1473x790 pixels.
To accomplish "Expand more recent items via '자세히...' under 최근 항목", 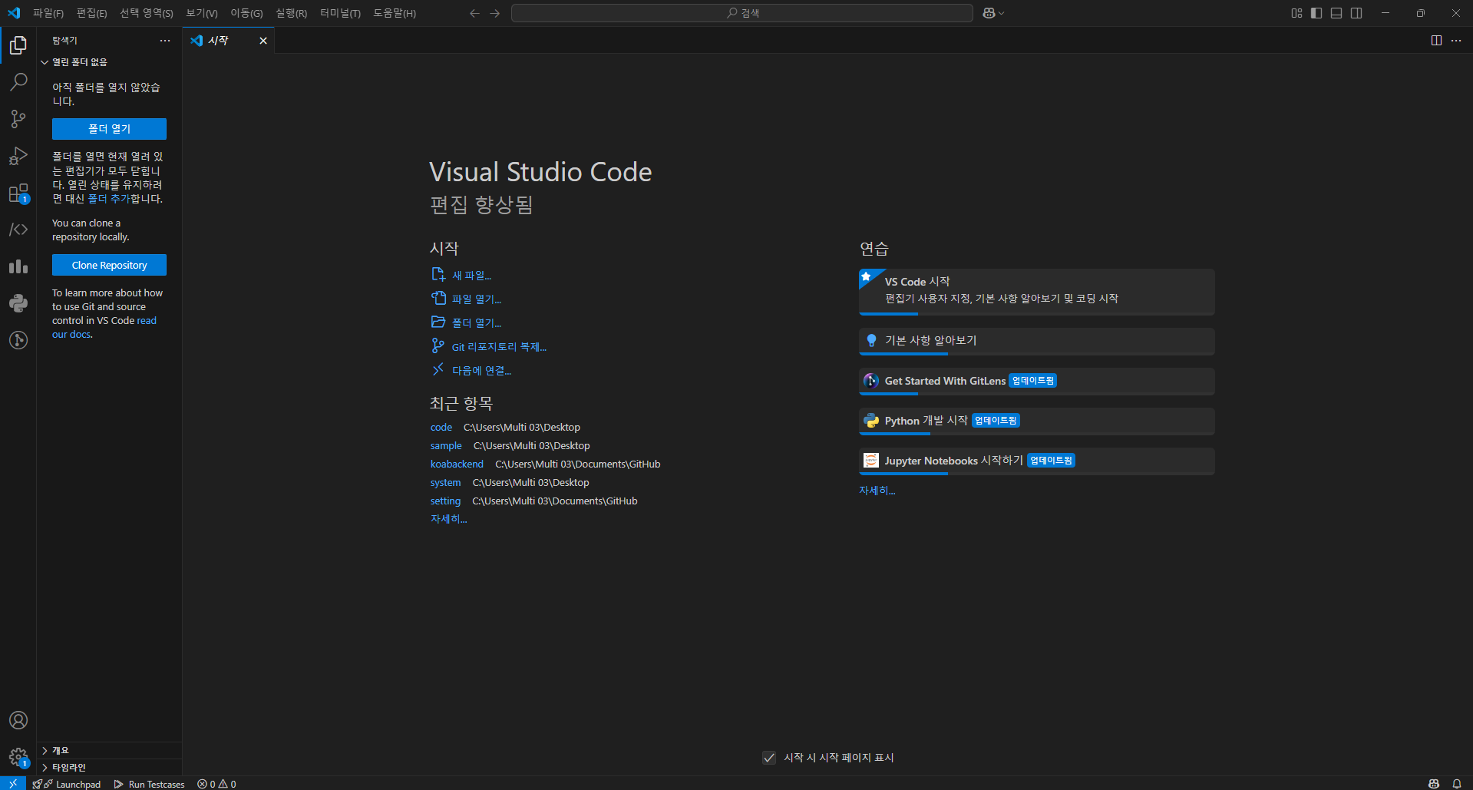I will [x=448, y=519].
